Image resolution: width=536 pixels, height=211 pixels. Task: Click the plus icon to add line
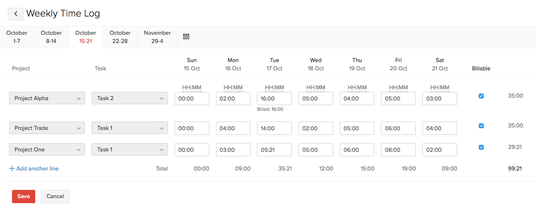point(12,168)
